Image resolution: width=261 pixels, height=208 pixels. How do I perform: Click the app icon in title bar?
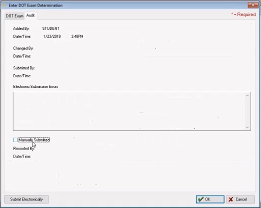coord(4,5)
